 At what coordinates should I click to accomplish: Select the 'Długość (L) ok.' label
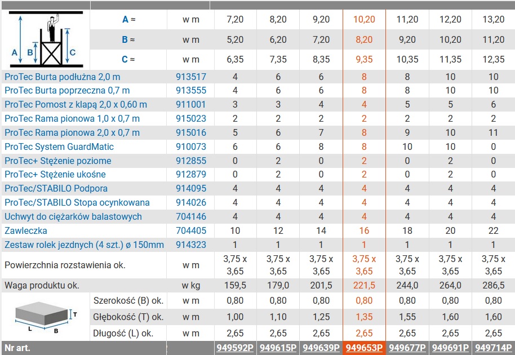tap(123, 334)
